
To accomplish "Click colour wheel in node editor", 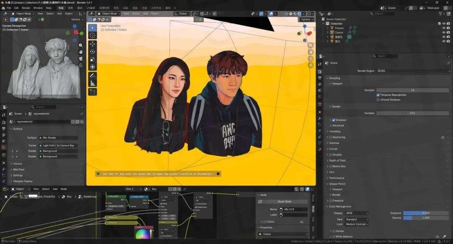I will point(143,234).
